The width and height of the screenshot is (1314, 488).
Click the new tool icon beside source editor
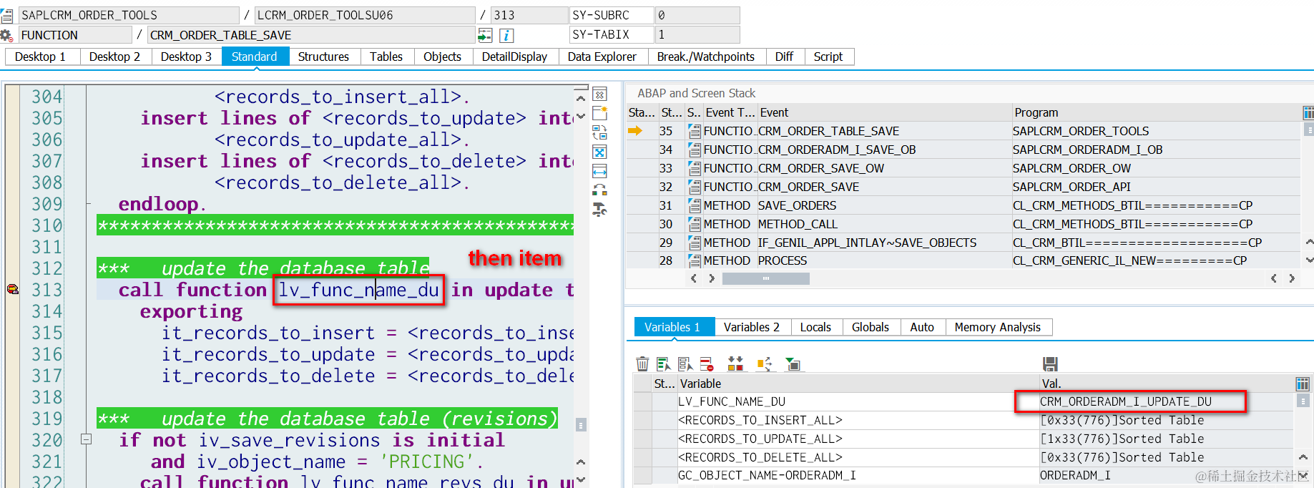[x=600, y=113]
